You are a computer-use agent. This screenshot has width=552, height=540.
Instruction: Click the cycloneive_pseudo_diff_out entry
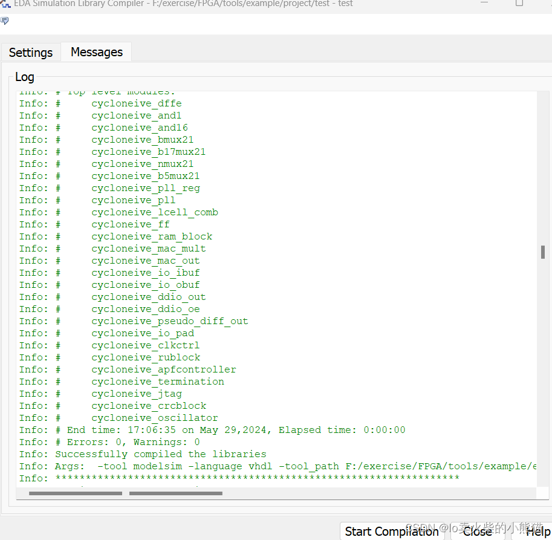[169, 321]
